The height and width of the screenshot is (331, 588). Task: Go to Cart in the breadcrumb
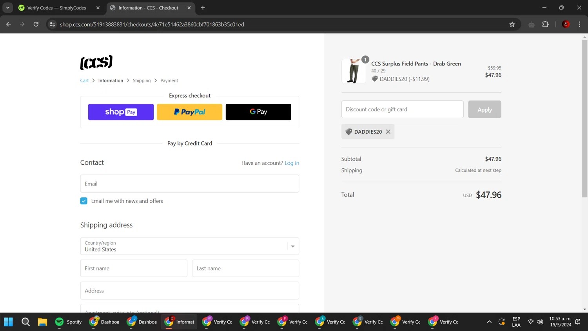coord(84,80)
